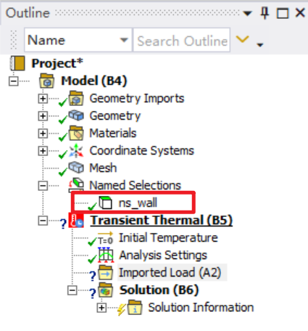The width and height of the screenshot is (308, 331).
Task: Select Imported Load (A2) item
Action: point(170,272)
